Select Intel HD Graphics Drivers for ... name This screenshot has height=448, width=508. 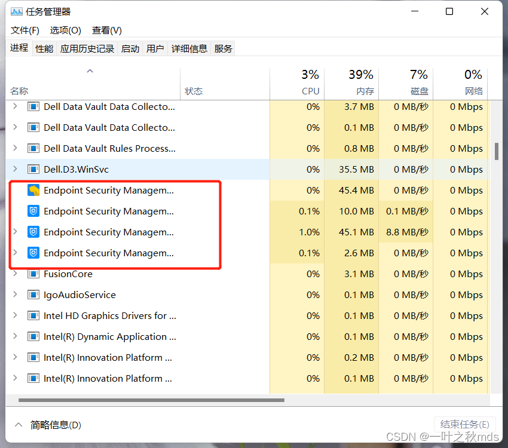tap(110, 315)
